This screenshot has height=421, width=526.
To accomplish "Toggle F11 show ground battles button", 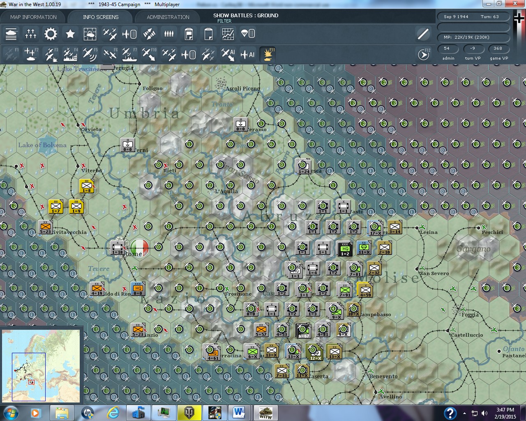I will click(268, 54).
